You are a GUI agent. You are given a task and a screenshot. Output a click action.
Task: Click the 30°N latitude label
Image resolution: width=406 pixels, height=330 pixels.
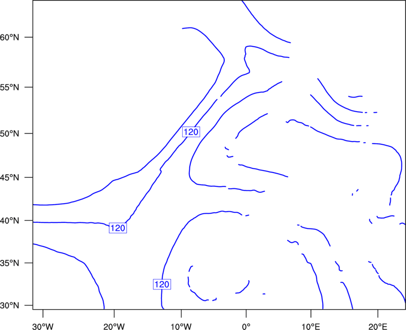click(10, 306)
